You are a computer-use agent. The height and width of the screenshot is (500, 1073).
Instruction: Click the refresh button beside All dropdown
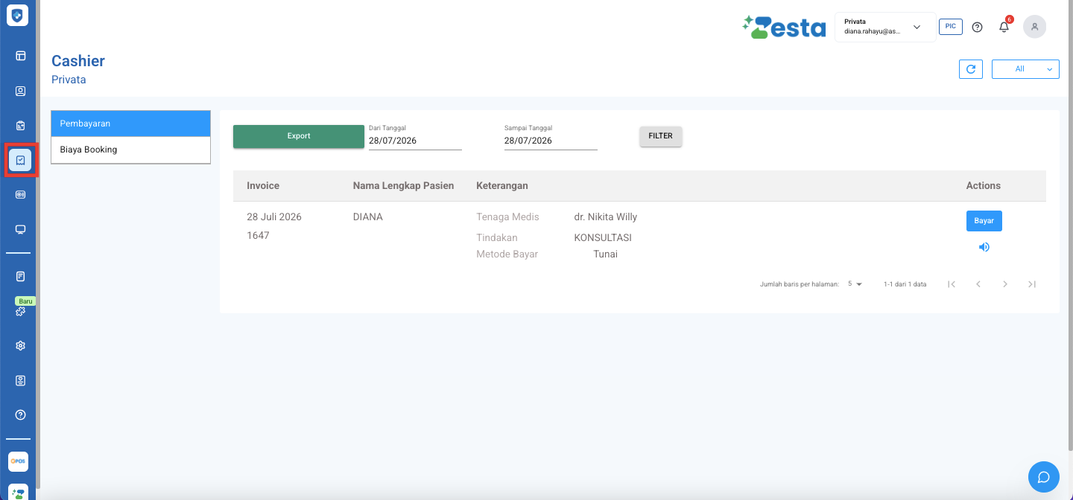970,69
